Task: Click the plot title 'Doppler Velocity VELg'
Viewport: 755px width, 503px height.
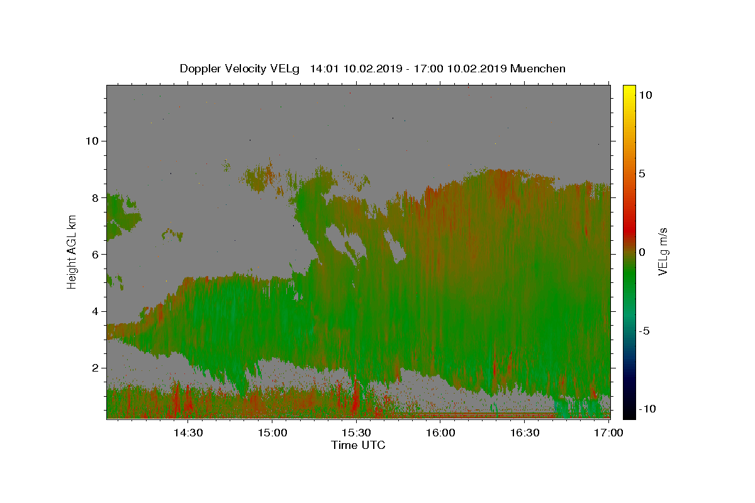Action: pyautogui.click(x=240, y=69)
